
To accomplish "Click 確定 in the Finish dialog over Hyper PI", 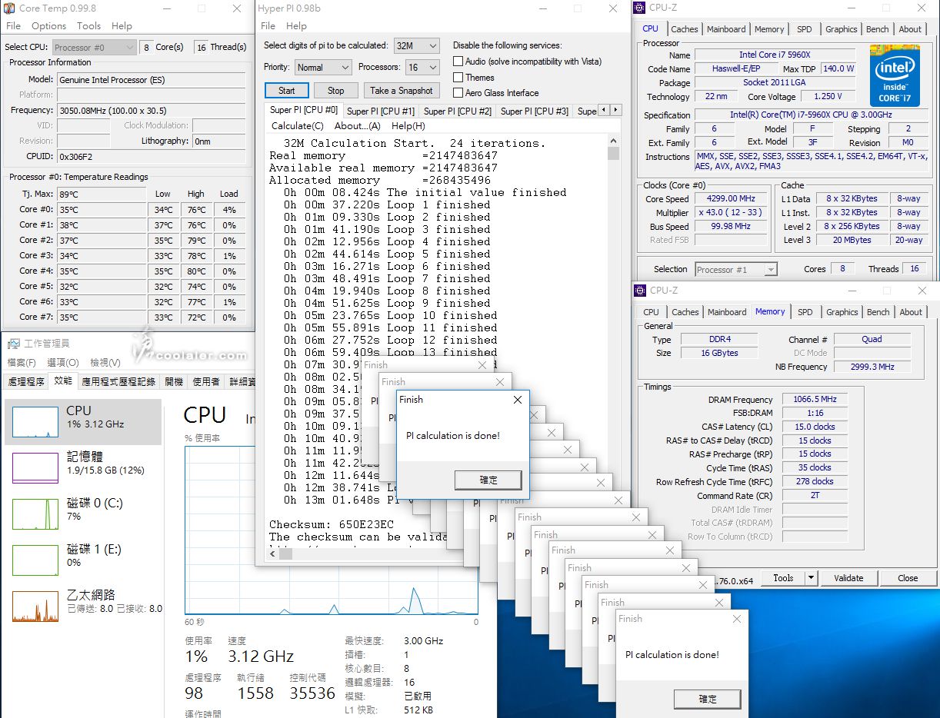I will (x=488, y=480).
